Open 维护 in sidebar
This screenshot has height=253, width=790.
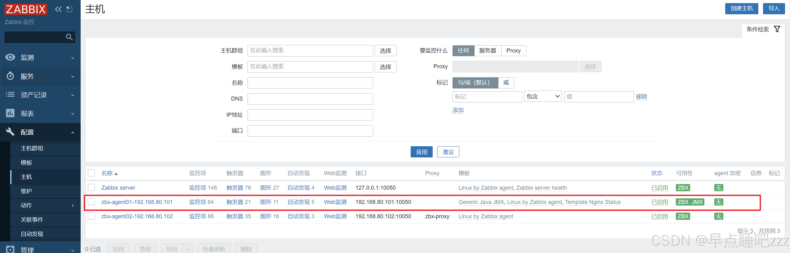pos(26,191)
